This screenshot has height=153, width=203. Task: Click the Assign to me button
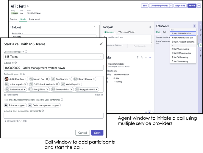[x=180, y=6]
